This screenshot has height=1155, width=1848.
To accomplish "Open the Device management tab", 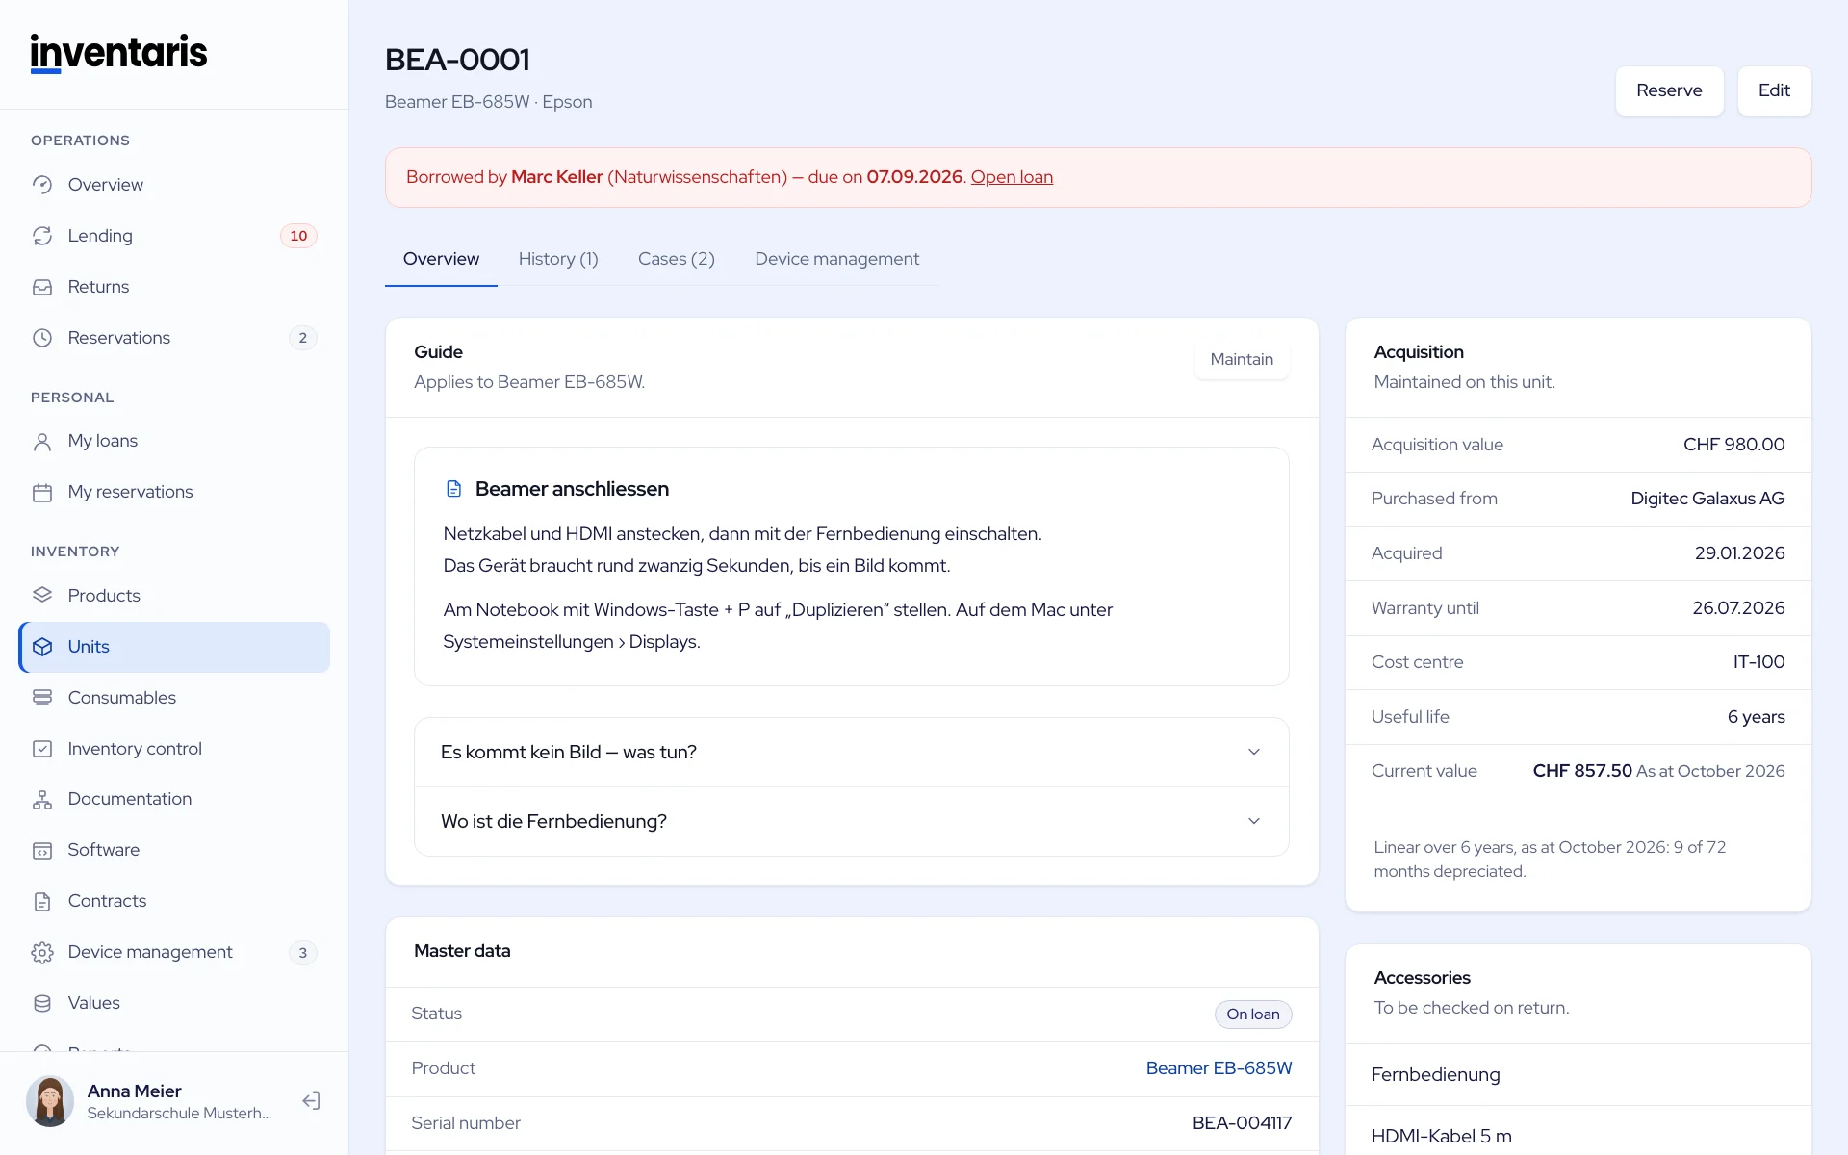I will 836,259.
